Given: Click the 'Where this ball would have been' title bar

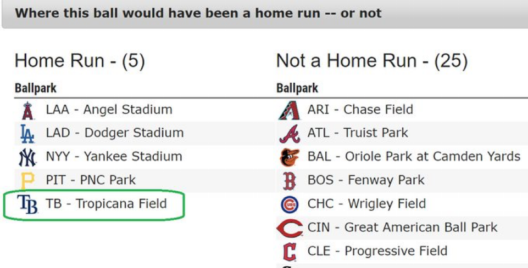Looking at the screenshot, I should (x=198, y=13).
